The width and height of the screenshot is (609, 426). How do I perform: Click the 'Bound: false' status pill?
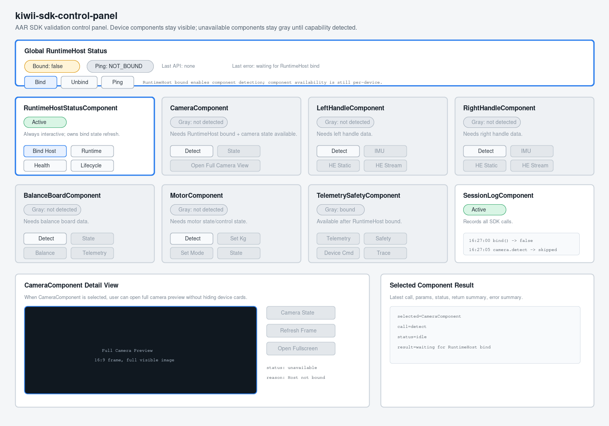(x=52, y=66)
